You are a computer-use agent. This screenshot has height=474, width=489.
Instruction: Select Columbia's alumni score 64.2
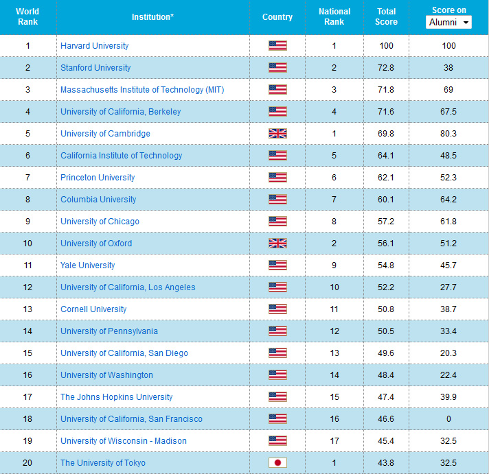tap(448, 200)
